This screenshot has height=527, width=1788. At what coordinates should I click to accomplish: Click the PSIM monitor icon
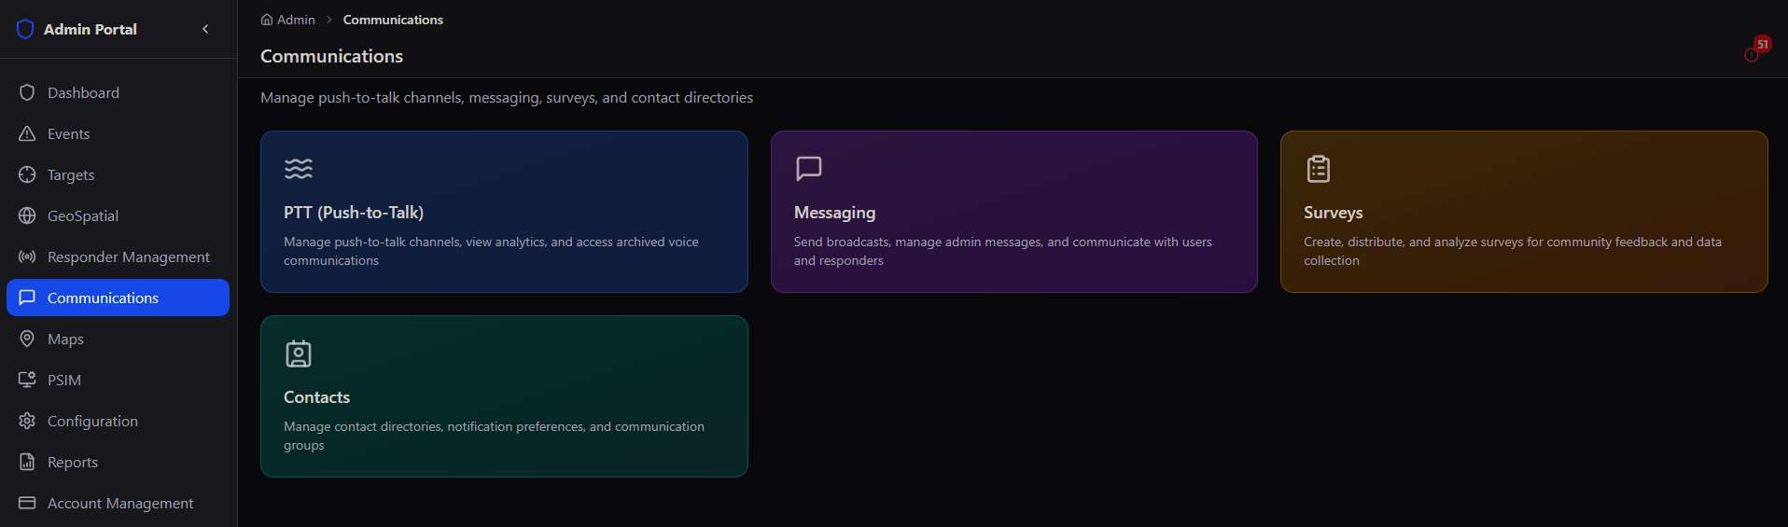pos(27,380)
